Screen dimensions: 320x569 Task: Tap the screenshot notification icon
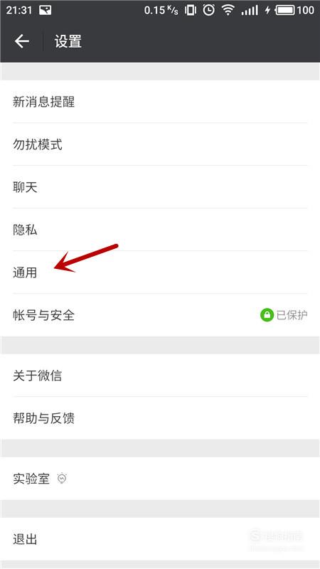tap(45, 10)
